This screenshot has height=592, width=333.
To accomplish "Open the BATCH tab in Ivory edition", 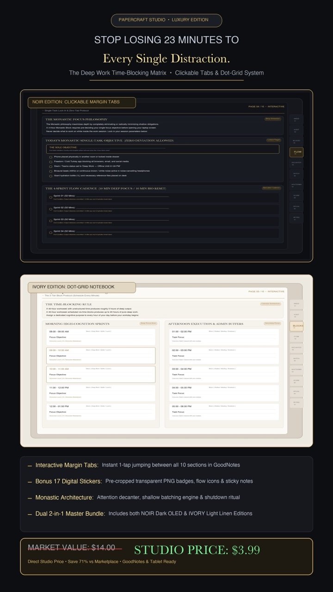I will (x=296, y=359).
